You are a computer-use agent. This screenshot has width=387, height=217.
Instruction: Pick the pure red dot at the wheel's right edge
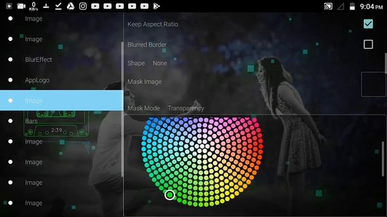(x=260, y=146)
